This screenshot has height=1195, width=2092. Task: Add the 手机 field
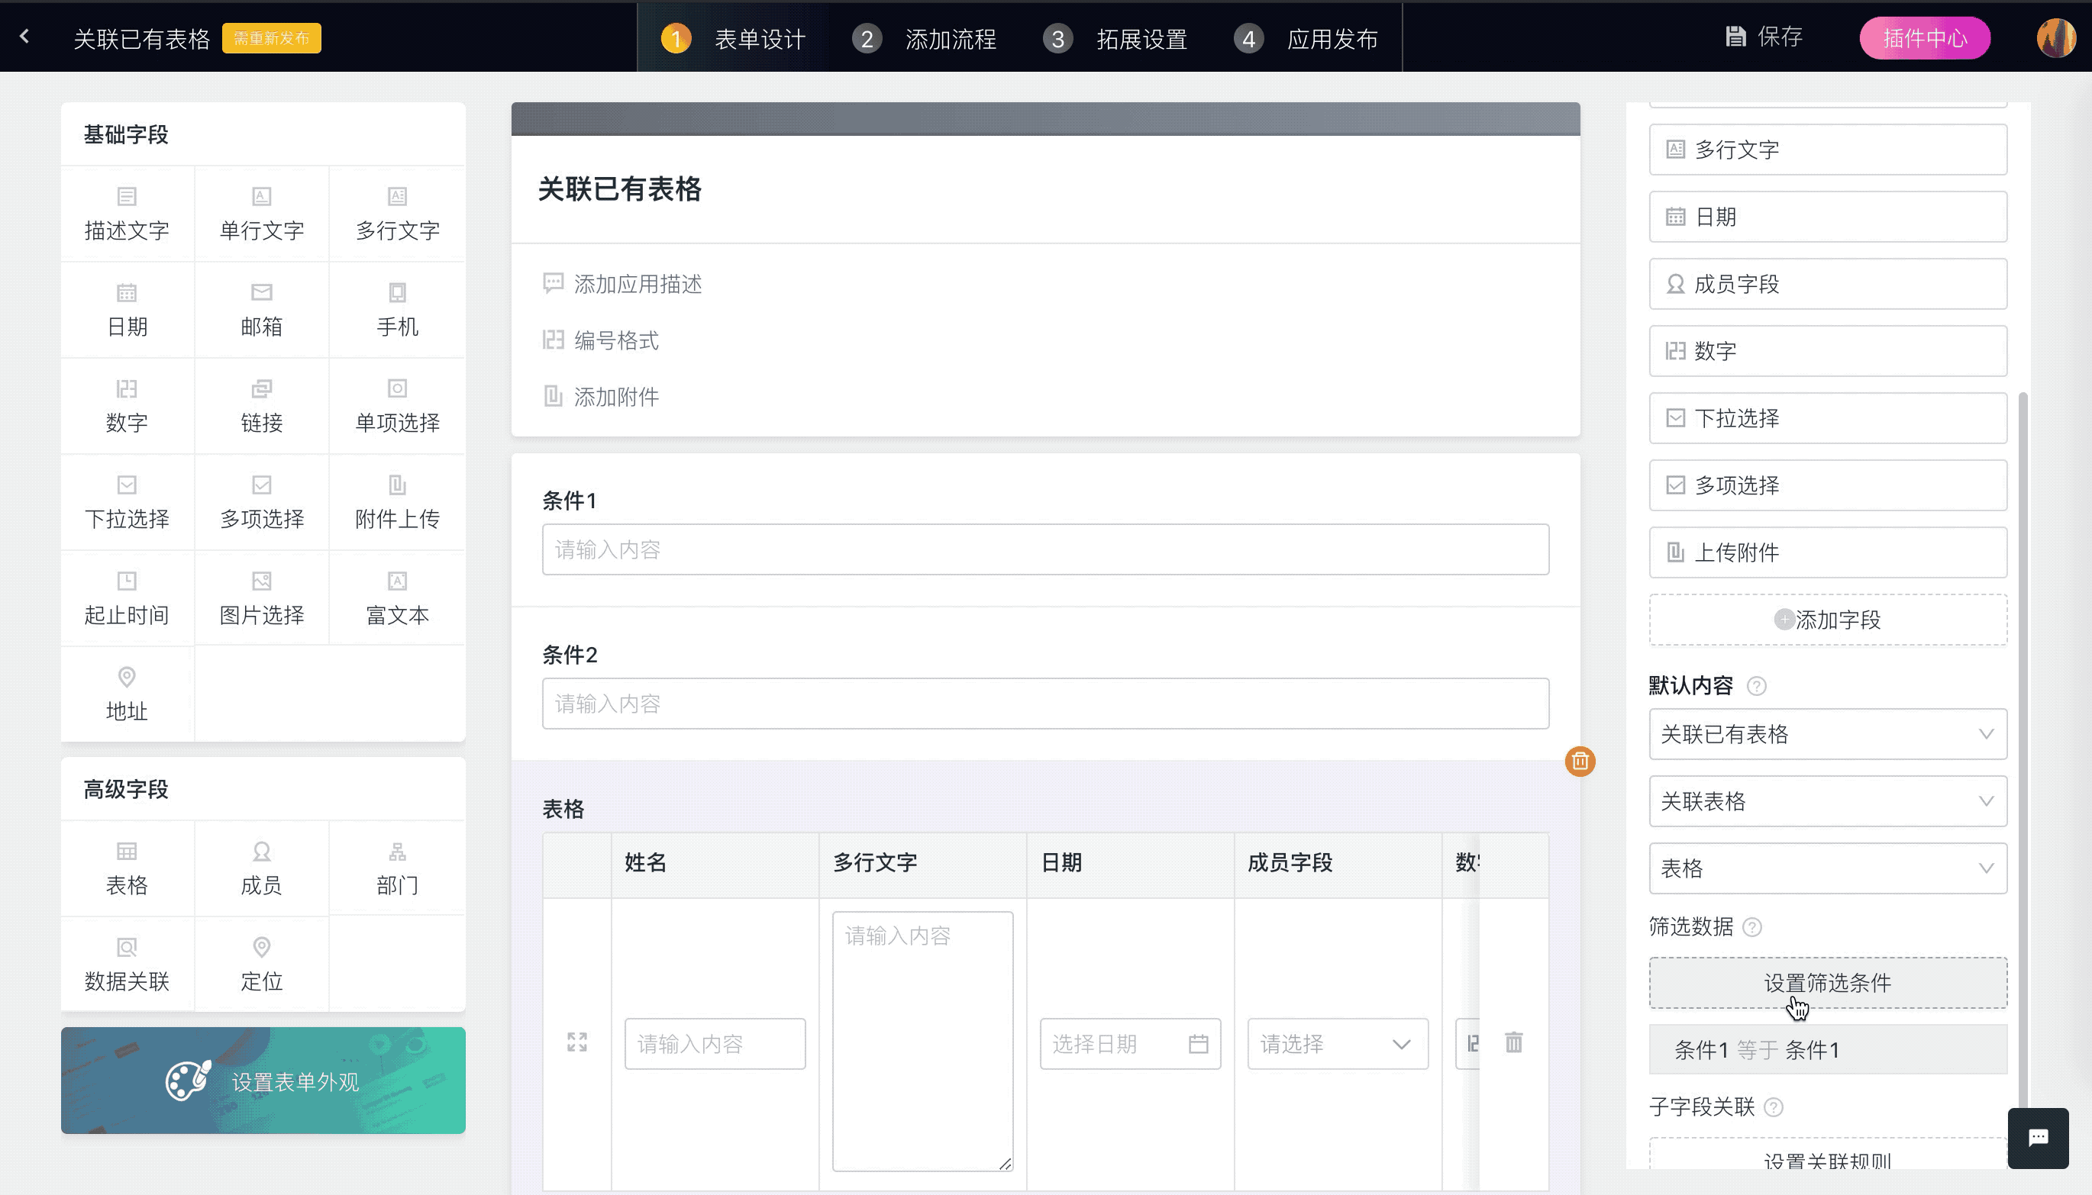point(397,311)
